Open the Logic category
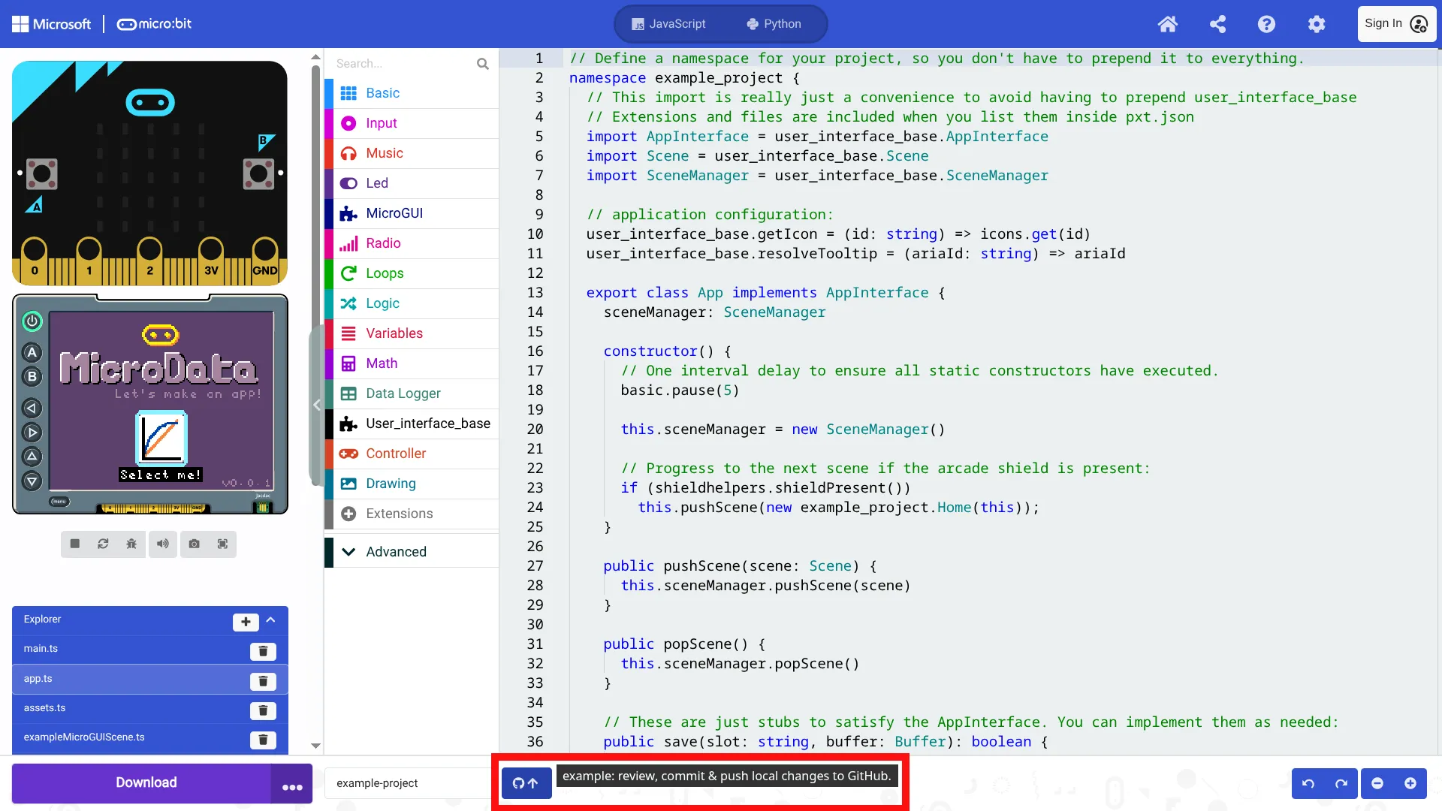 [x=412, y=303]
